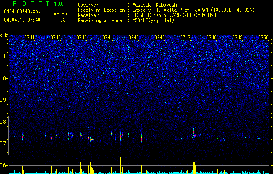Click the tallest yellow power spike near 0744

(120, 165)
